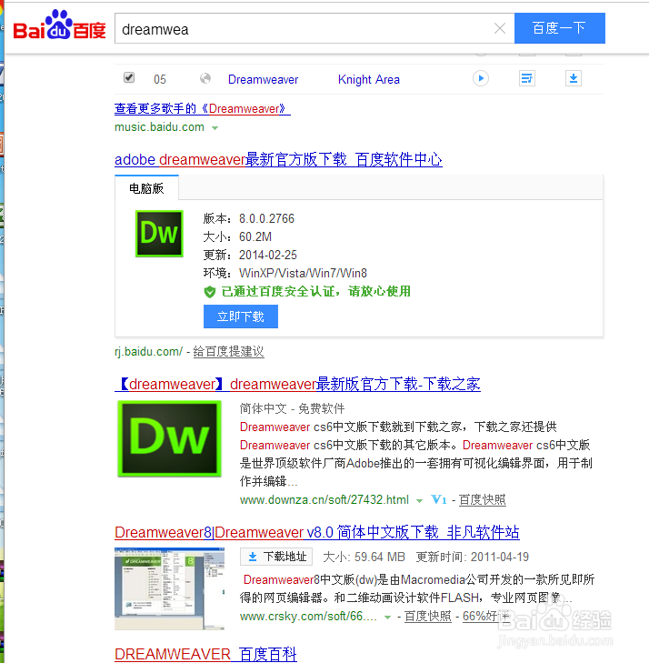Select 更新时间: 2011-04-19 text
Image resolution: width=649 pixels, height=663 pixels.
(473, 557)
